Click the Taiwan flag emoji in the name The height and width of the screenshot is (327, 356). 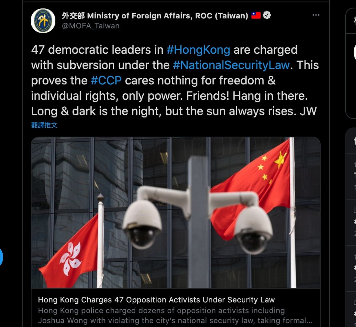[256, 16]
